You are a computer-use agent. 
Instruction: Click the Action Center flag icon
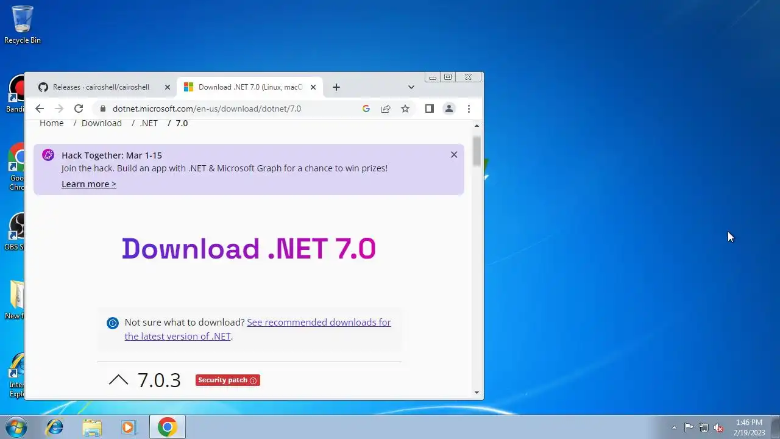click(x=689, y=427)
